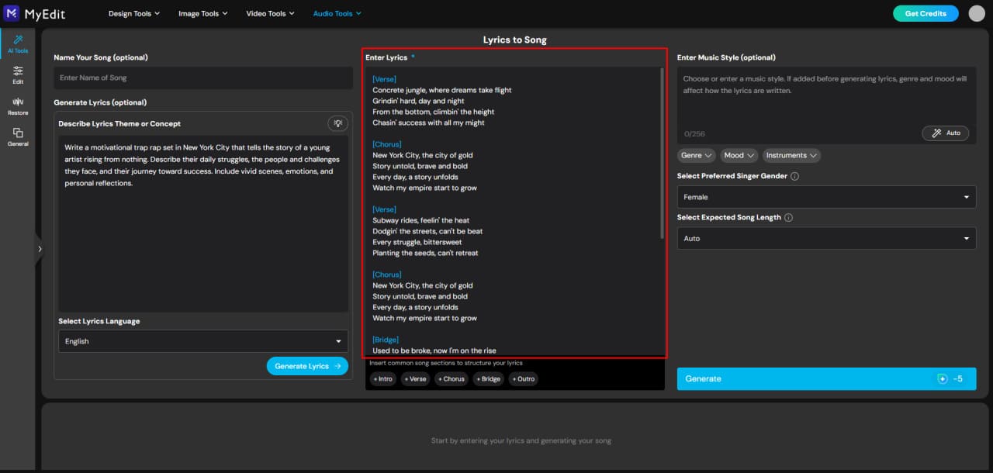Open the Mood dropdown

(738, 155)
